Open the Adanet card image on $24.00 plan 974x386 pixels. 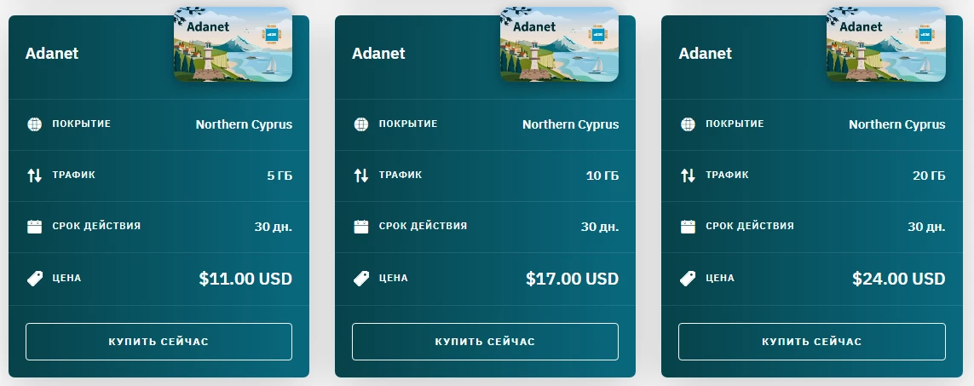[885, 45]
